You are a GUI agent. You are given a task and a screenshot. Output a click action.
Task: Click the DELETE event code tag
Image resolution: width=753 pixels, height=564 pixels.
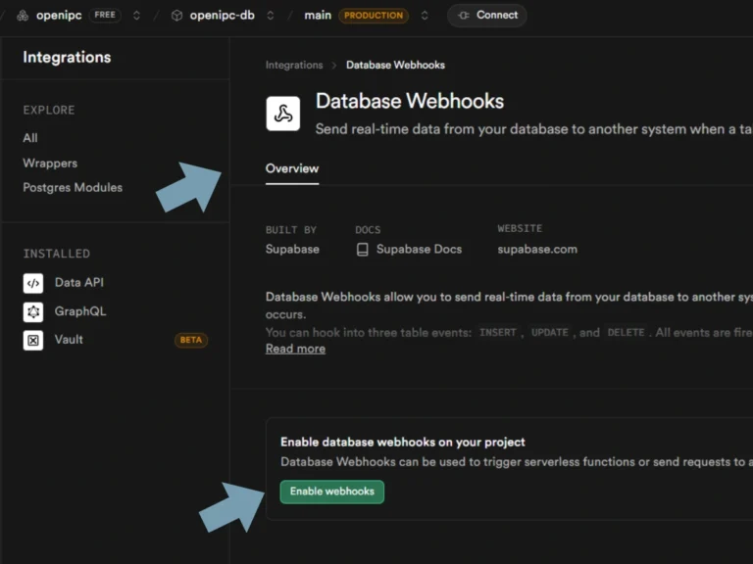(x=626, y=332)
